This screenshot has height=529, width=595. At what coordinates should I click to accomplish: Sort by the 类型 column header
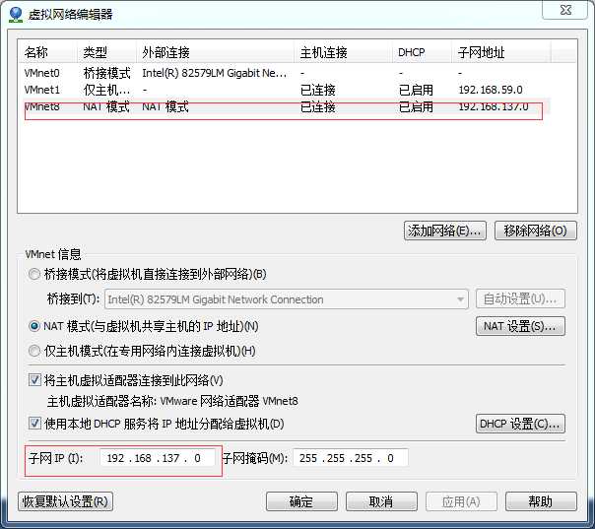click(106, 52)
